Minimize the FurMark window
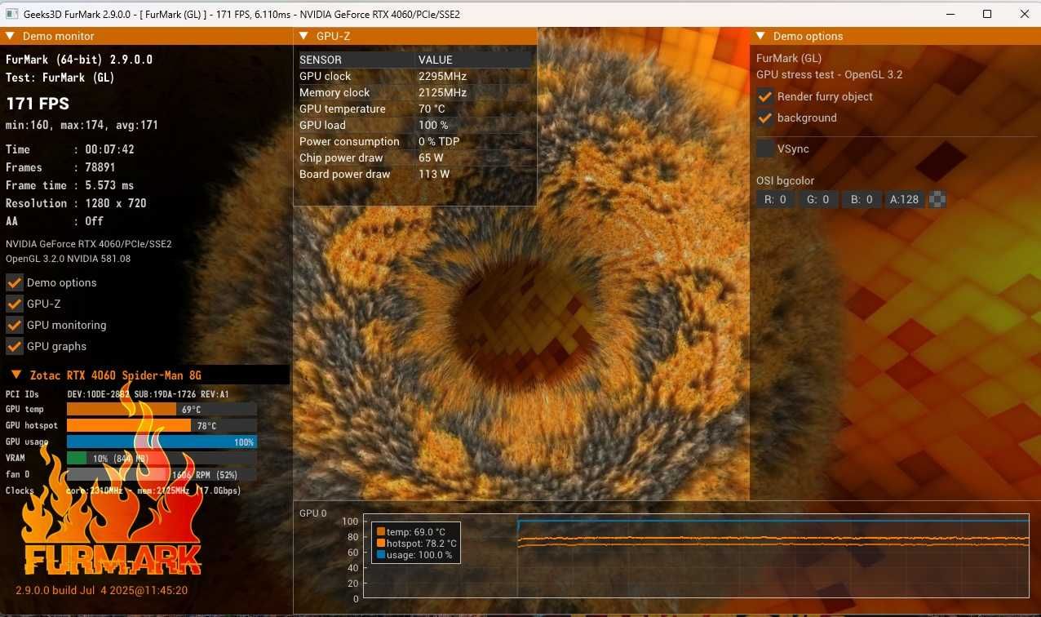 coord(950,14)
